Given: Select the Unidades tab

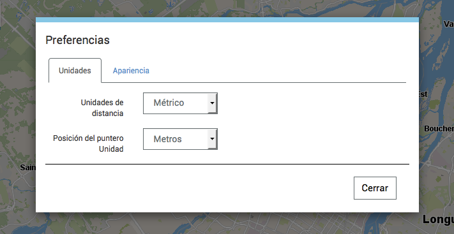Looking at the screenshot, I should pyautogui.click(x=75, y=71).
